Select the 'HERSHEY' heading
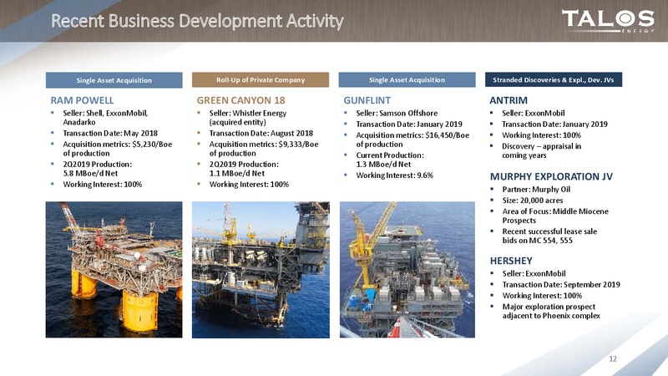 pyautogui.click(x=511, y=261)
